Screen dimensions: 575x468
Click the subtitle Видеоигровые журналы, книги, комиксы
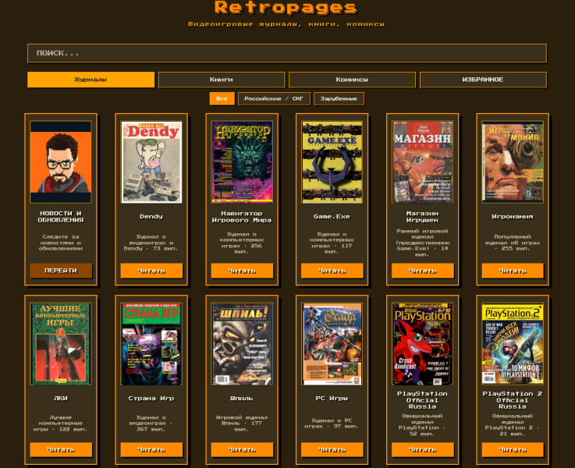click(286, 24)
